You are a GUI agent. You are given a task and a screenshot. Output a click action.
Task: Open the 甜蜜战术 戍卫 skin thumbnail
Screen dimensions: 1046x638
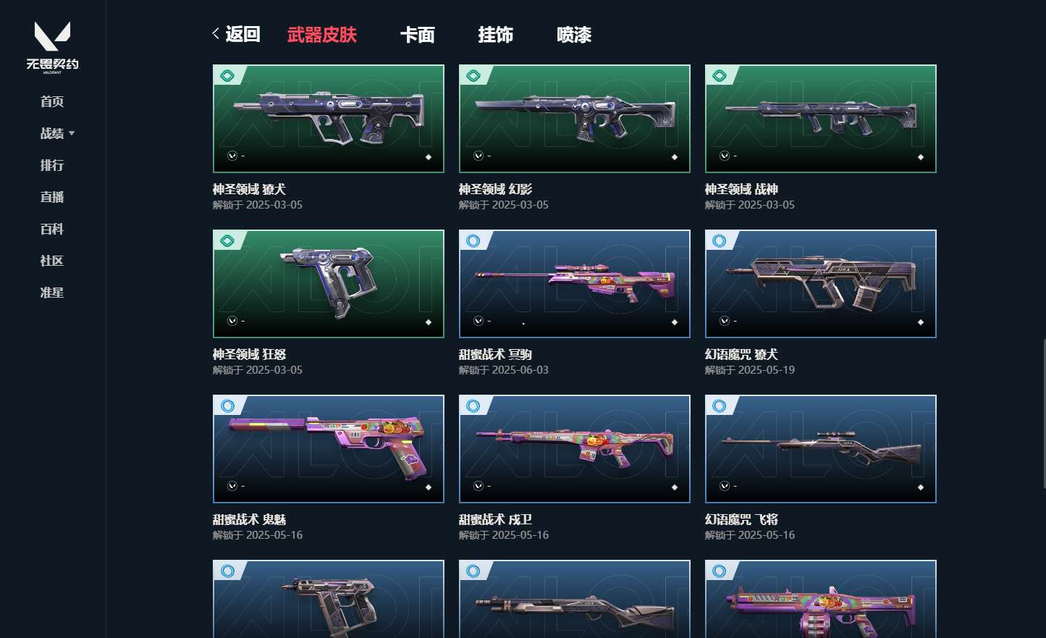575,449
